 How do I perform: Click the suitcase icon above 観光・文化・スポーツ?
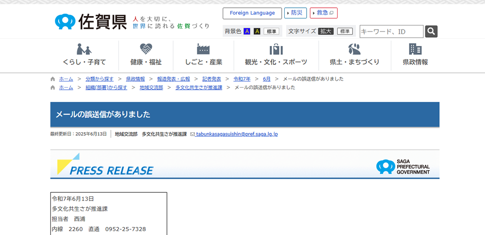click(x=276, y=49)
